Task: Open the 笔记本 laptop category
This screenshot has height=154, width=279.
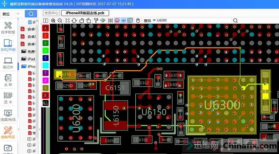Action: [x=8, y=63]
